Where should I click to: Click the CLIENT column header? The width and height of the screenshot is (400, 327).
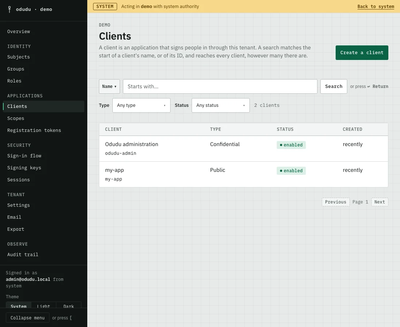click(x=113, y=129)
